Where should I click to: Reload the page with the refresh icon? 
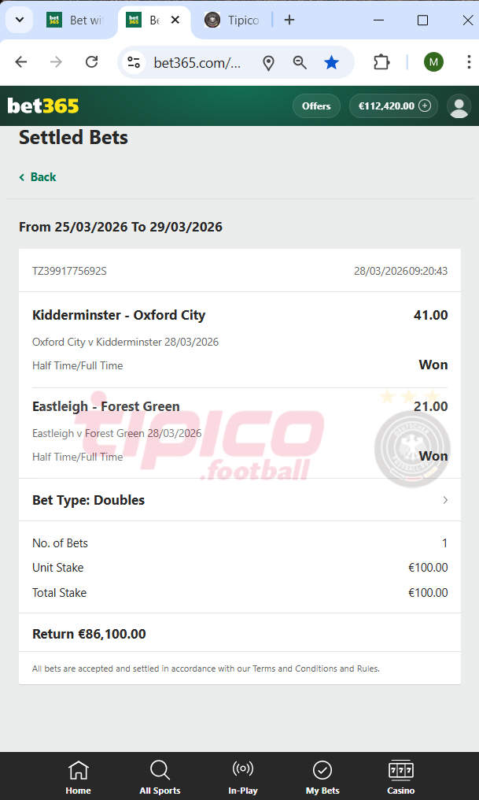(x=90, y=61)
